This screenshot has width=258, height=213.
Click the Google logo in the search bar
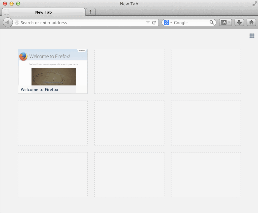166,22
